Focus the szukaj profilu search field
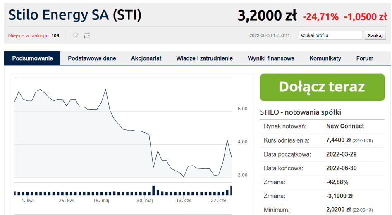This screenshot has width=392, height=215. coord(330,35)
